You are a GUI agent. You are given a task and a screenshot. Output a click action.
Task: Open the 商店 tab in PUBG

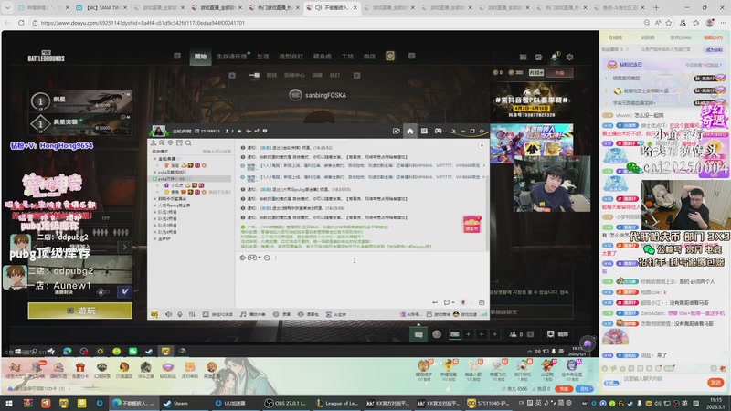370,57
